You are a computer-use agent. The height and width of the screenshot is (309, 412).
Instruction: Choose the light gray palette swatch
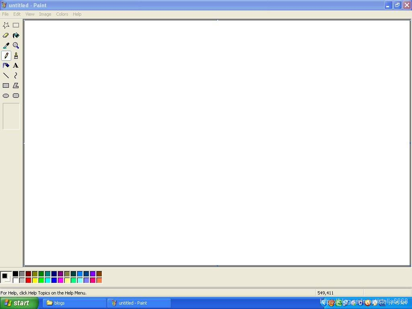[x=22, y=280]
